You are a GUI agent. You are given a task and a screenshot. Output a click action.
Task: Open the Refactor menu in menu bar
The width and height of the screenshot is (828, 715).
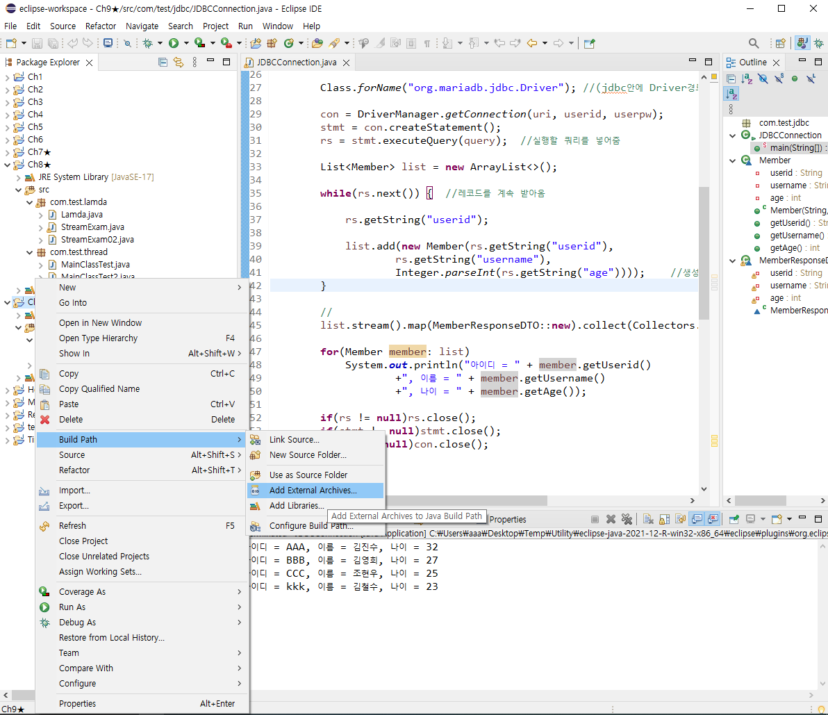point(100,26)
